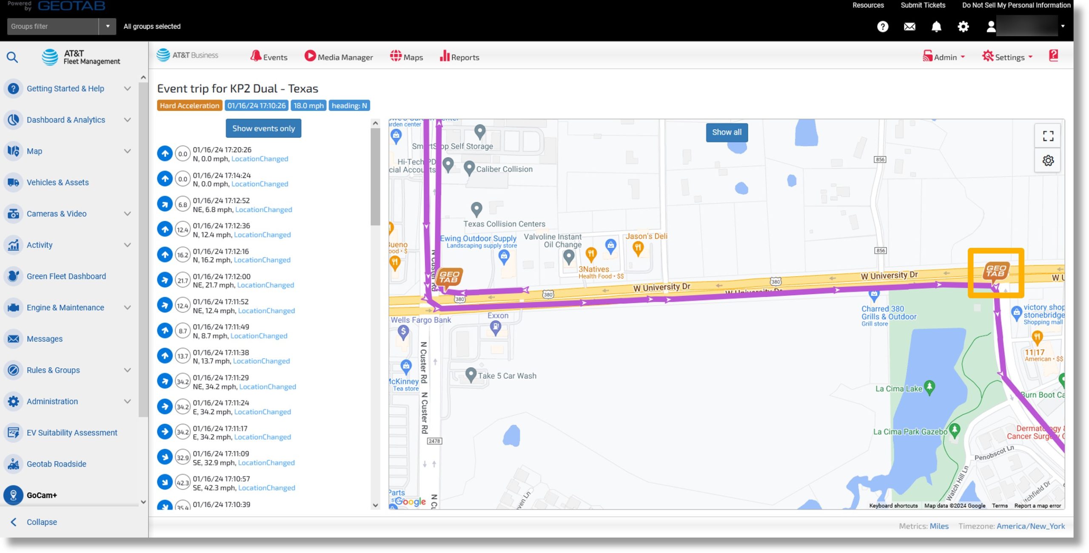Click the 21.7 speed circle icon
The height and width of the screenshot is (553, 1089).
(x=182, y=281)
